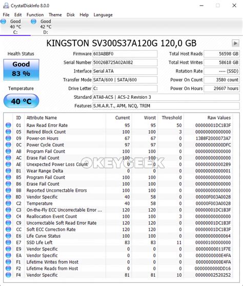Click the ID column header
This screenshot has height=286, width=243.
point(18,118)
